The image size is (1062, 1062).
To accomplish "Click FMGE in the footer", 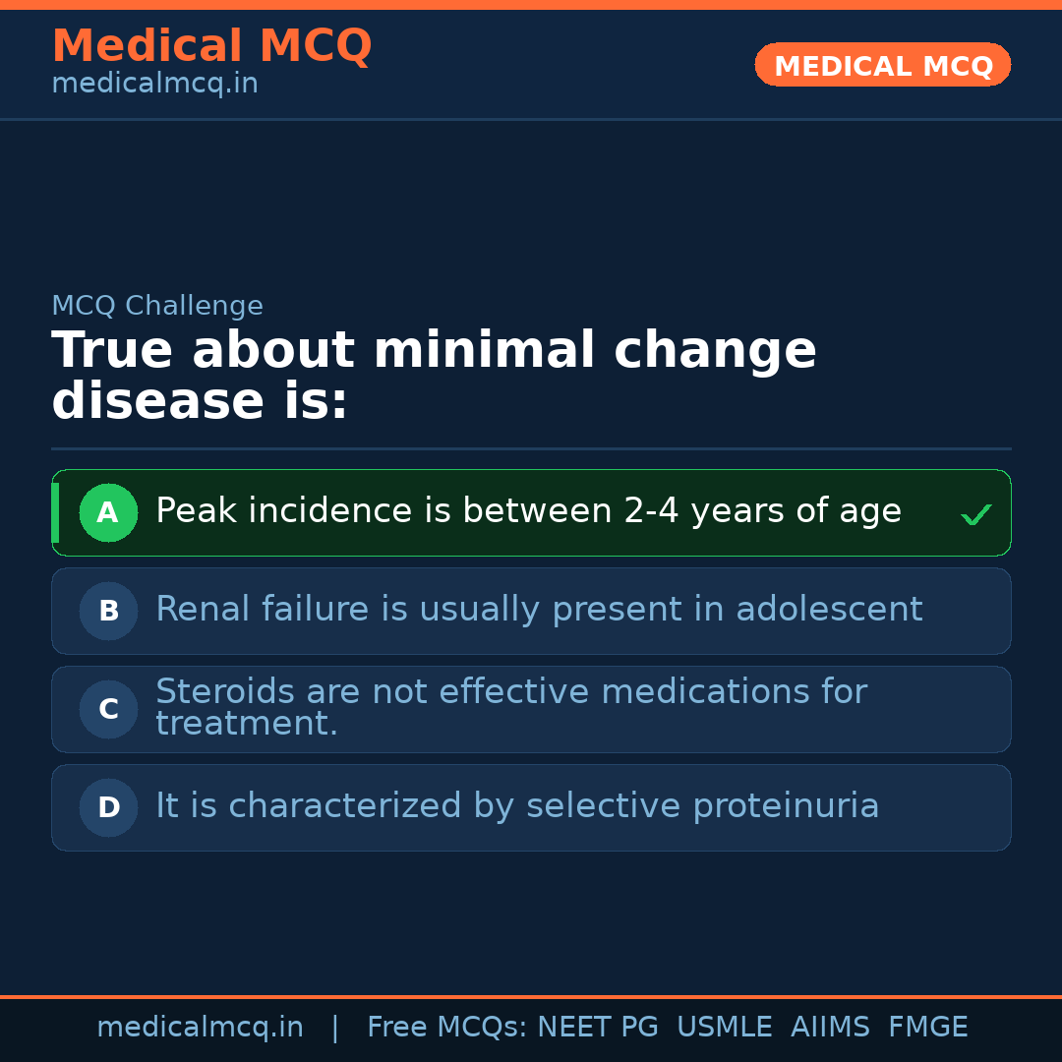I will pos(927,1028).
